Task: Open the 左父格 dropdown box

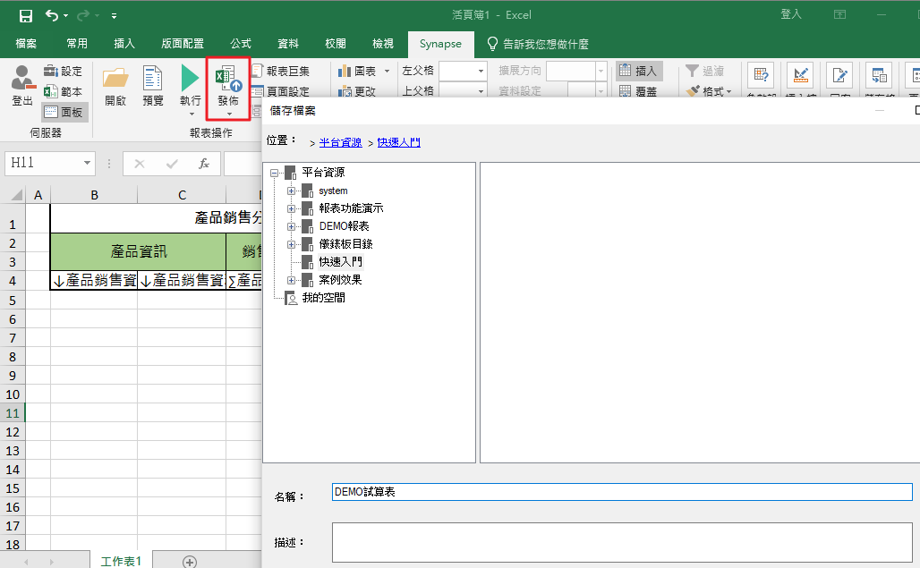Action: (463, 71)
